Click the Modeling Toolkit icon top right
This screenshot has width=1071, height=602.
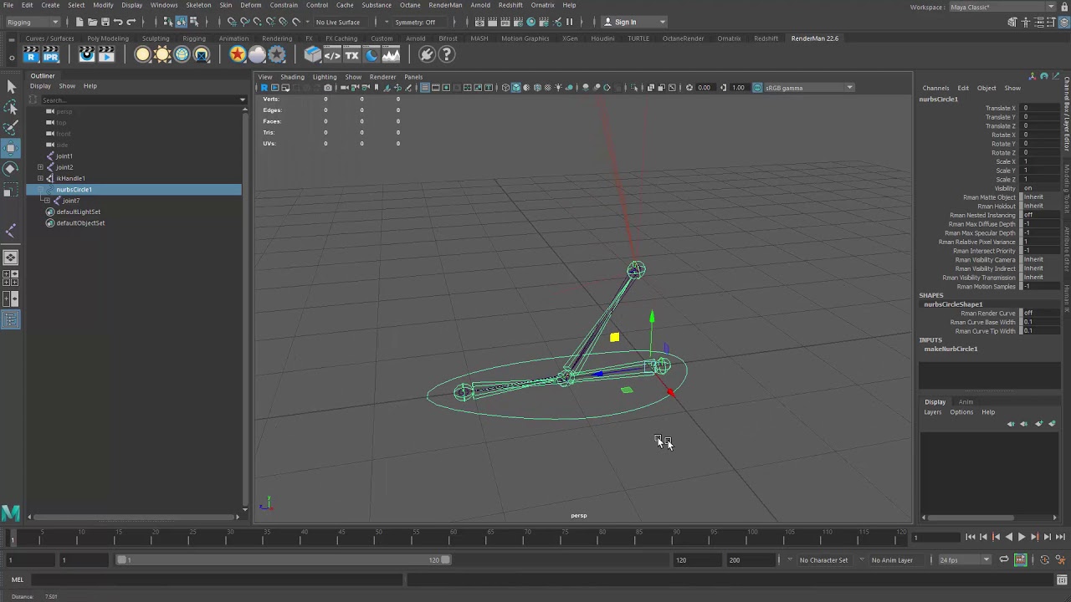1012,22
